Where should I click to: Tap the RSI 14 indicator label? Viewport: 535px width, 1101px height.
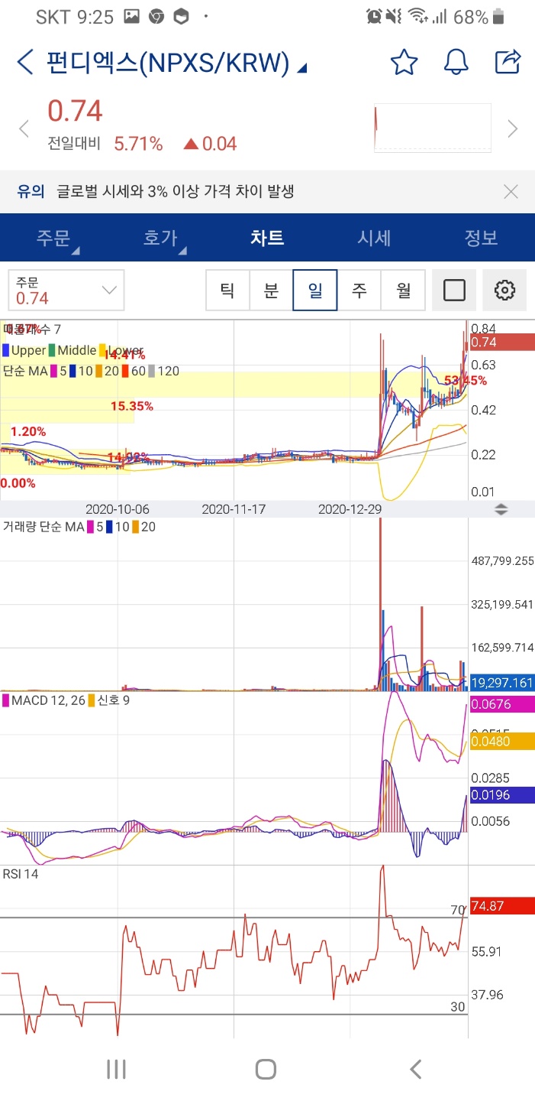point(21,874)
